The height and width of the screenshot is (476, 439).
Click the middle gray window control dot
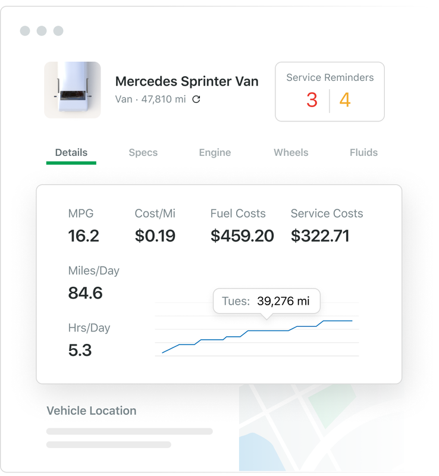pos(42,31)
